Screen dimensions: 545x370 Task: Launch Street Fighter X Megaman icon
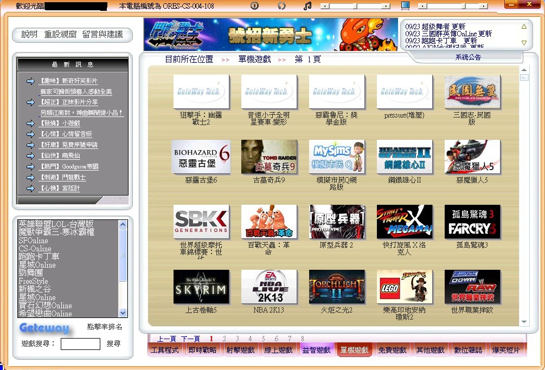point(405,222)
